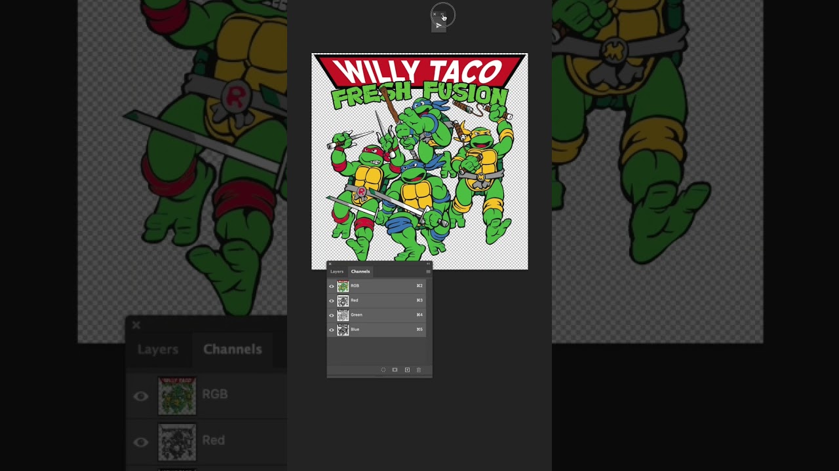This screenshot has width=839, height=471.
Task: Toggle Red eye in the blurred background panel
Action: 141,442
